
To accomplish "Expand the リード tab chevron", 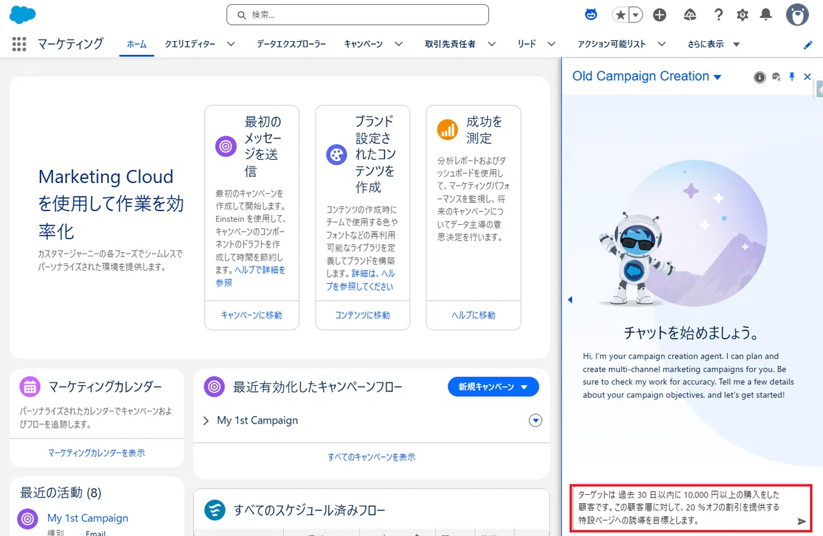I will [x=551, y=44].
